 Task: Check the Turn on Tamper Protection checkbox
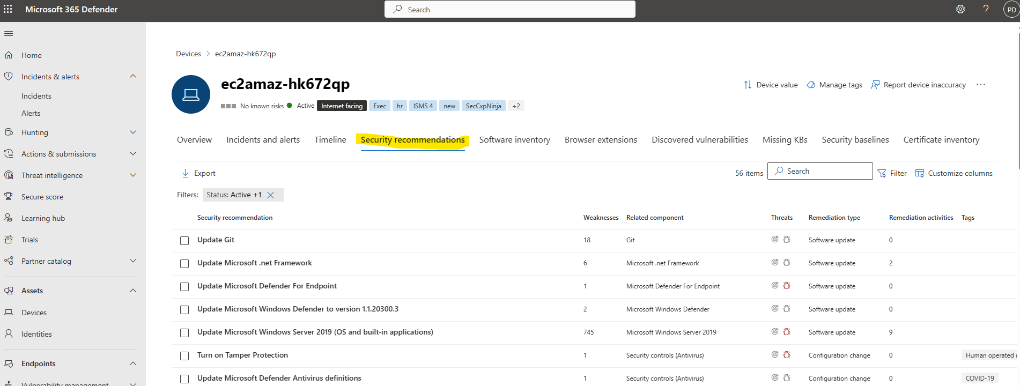click(184, 356)
